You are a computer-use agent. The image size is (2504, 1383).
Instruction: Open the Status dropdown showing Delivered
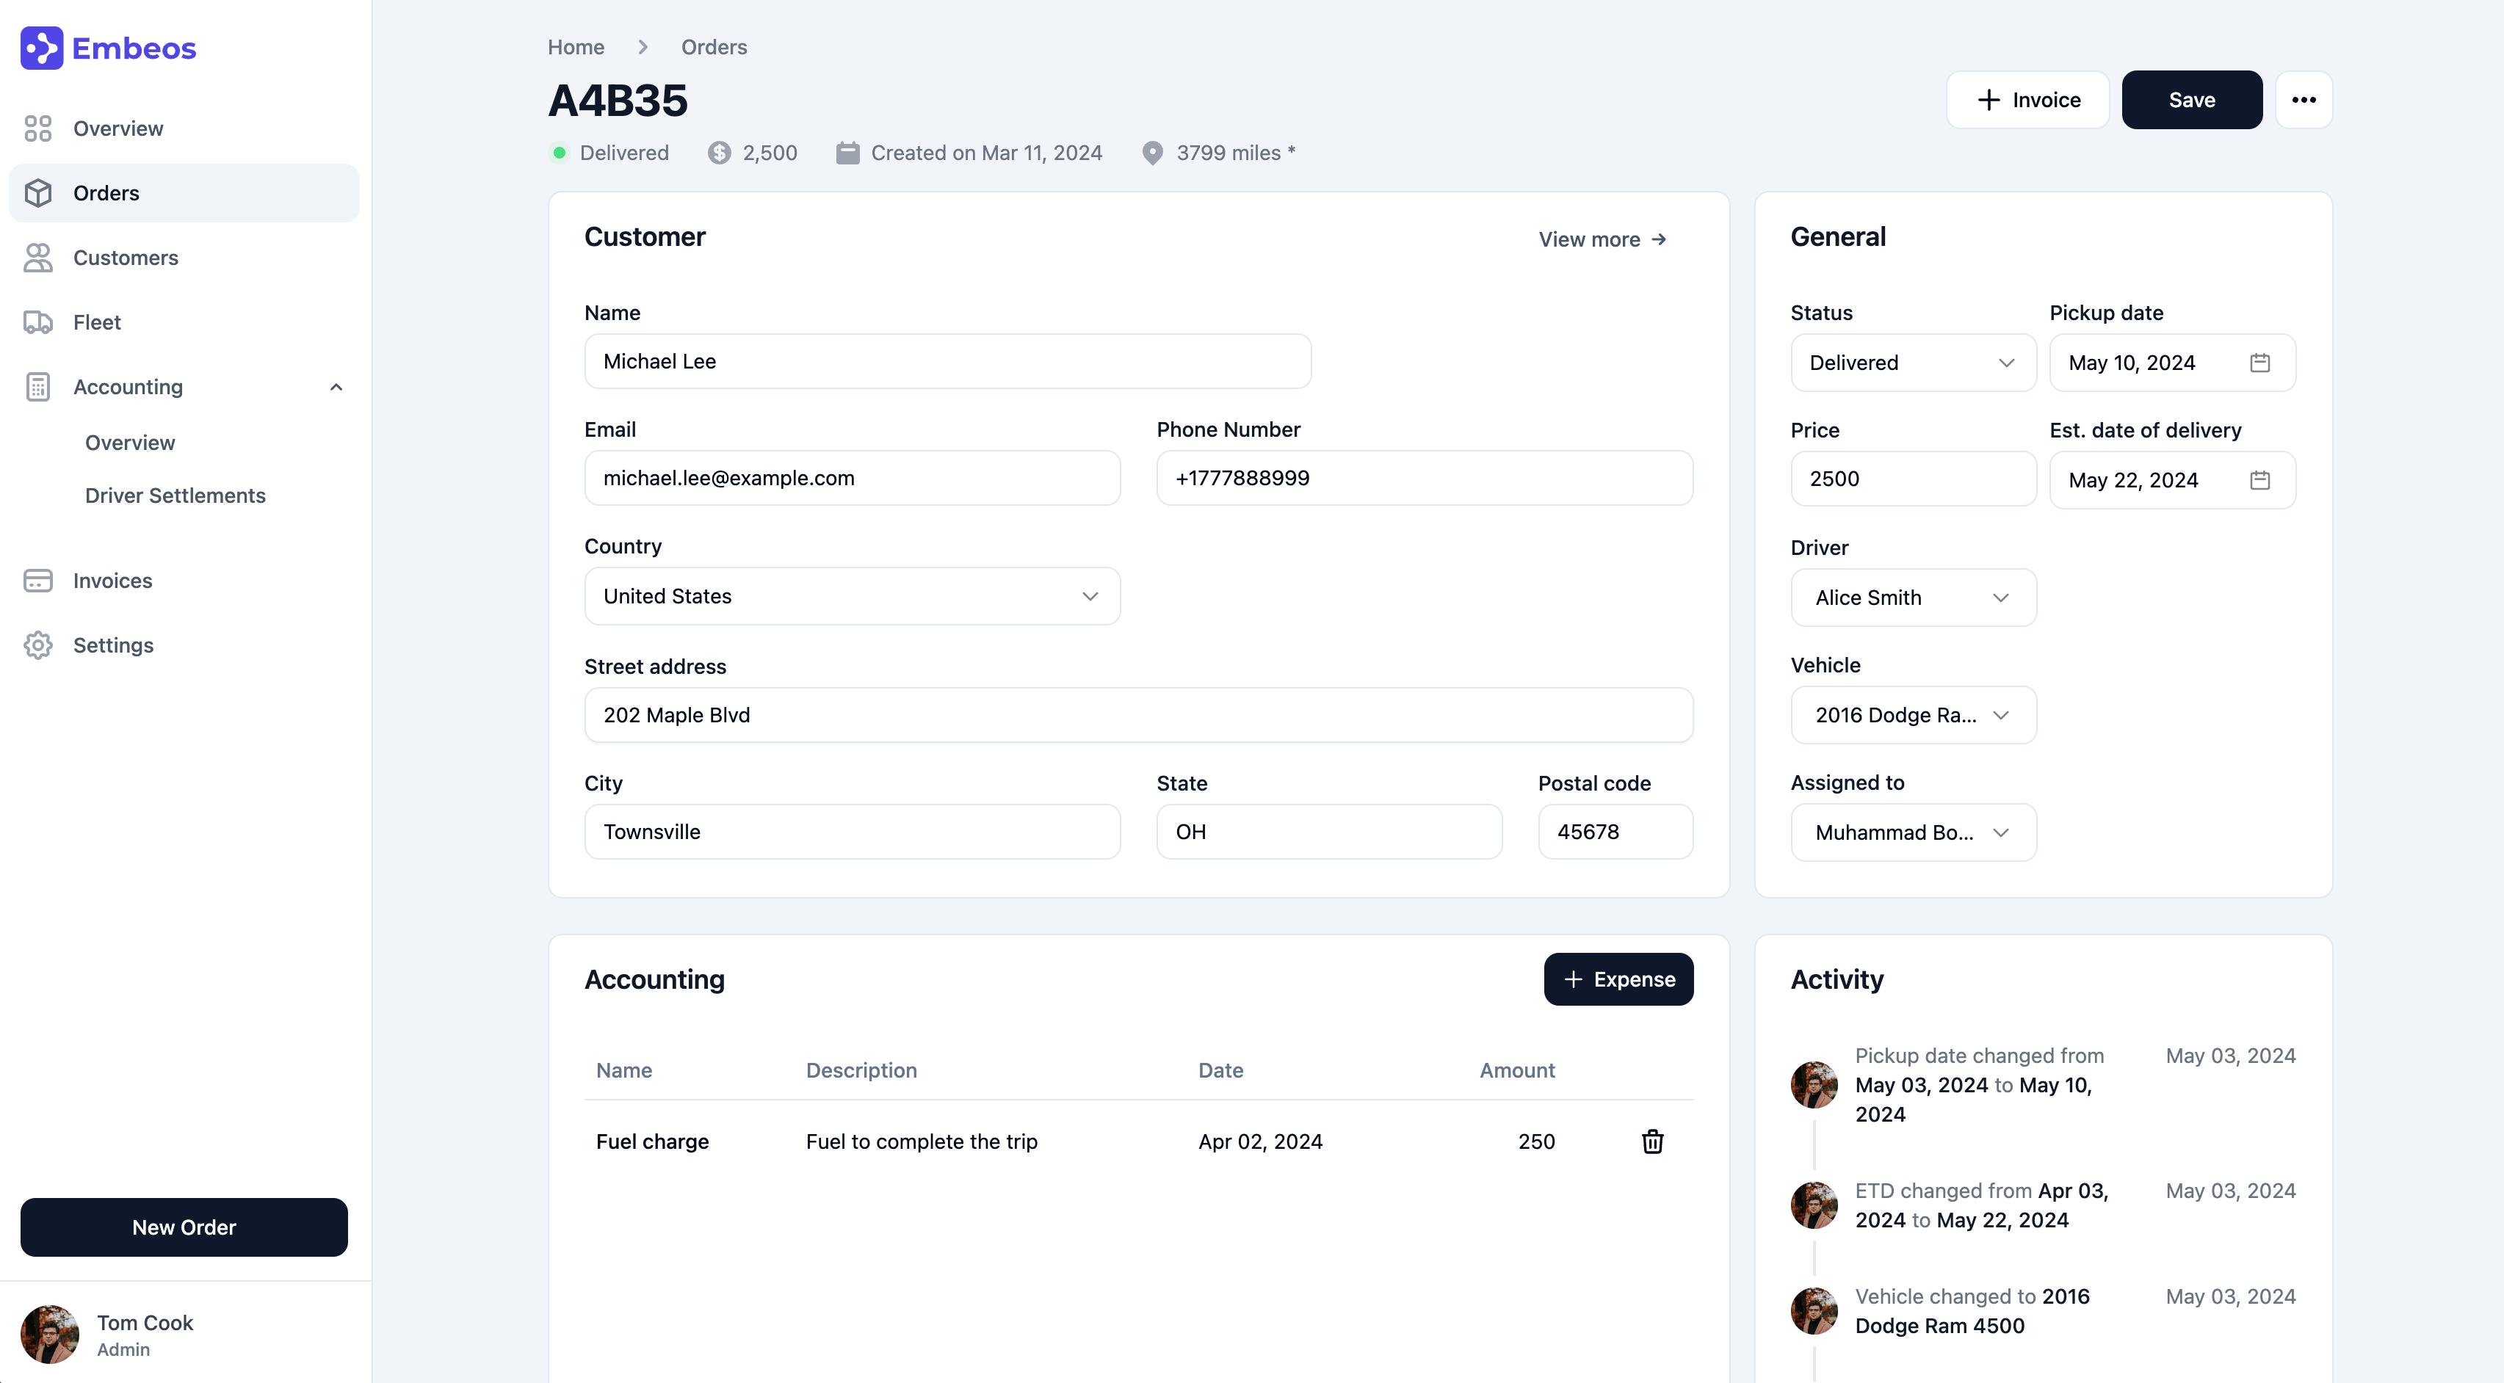pos(1912,363)
